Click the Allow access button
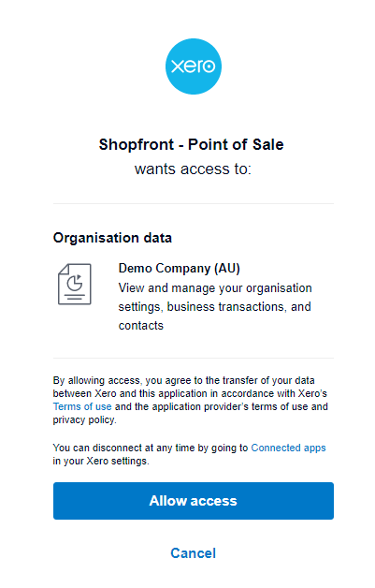Viewport: 375px width, 588px height. pyautogui.click(x=194, y=501)
